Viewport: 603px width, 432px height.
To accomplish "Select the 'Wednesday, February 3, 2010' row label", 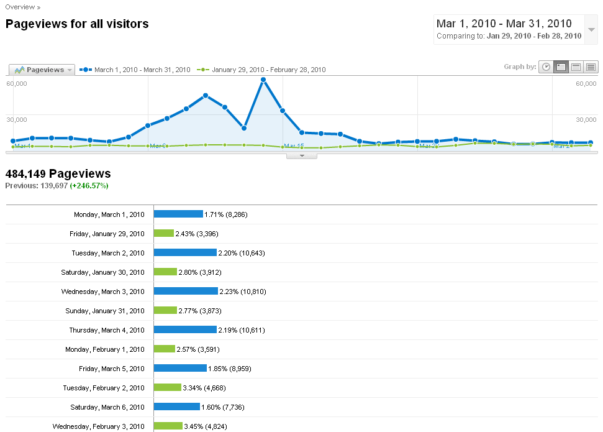I will point(99,426).
